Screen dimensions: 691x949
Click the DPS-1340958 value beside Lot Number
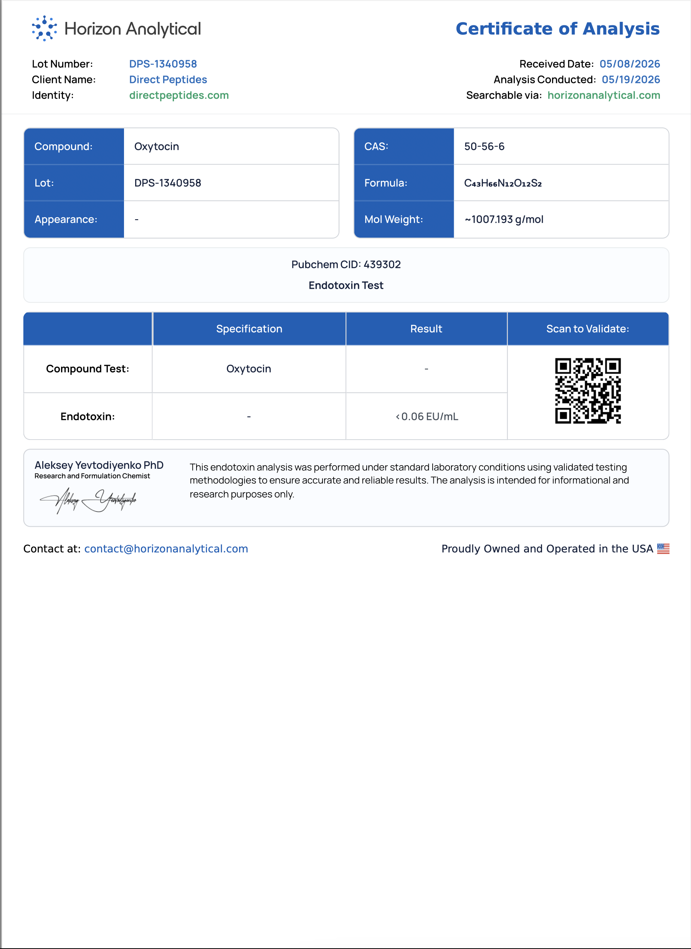point(163,64)
